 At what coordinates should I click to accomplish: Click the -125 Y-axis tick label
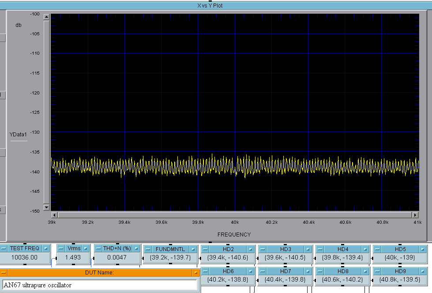click(35, 113)
